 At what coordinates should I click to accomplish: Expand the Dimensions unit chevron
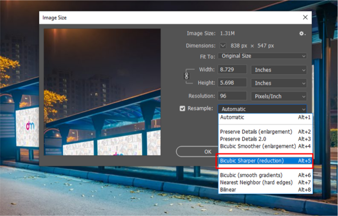click(x=223, y=46)
